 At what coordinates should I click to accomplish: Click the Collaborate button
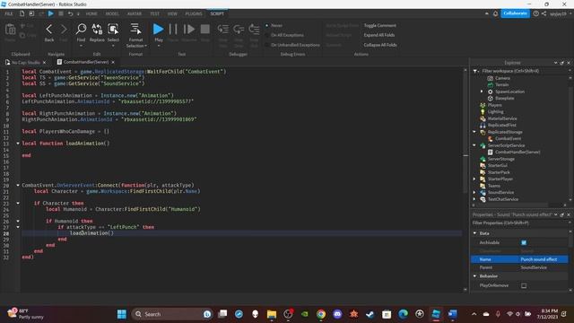515,13
